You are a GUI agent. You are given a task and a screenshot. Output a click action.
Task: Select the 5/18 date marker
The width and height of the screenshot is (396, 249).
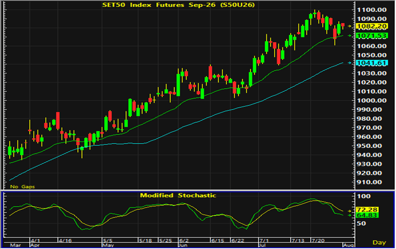coord(145,240)
